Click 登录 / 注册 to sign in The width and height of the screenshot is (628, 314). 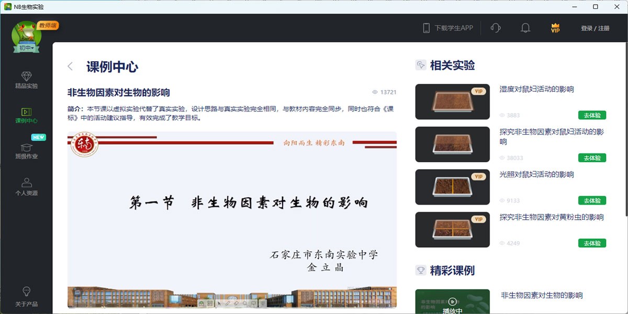[x=595, y=28]
